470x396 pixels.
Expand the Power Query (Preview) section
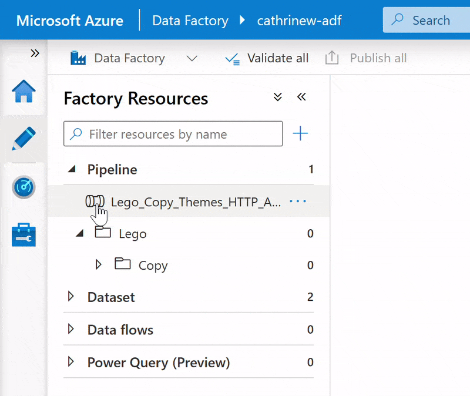(x=72, y=361)
